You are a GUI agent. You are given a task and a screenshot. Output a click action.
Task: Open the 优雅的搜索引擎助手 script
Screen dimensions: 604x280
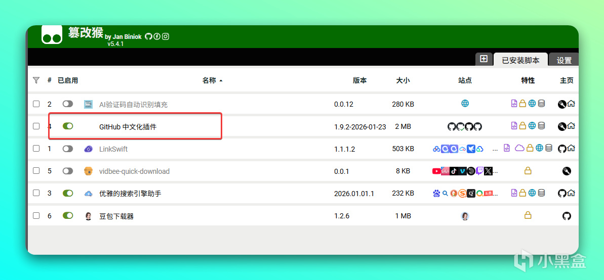pos(130,194)
